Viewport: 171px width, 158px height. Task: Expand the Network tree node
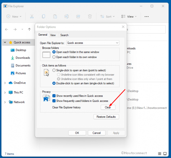pyautogui.click(x=5, y=102)
